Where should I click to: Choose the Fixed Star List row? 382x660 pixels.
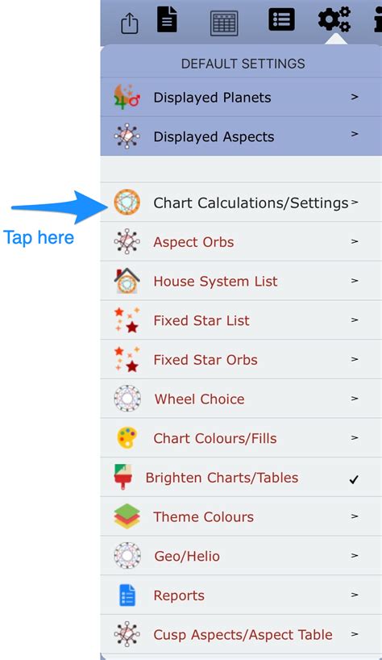click(241, 320)
